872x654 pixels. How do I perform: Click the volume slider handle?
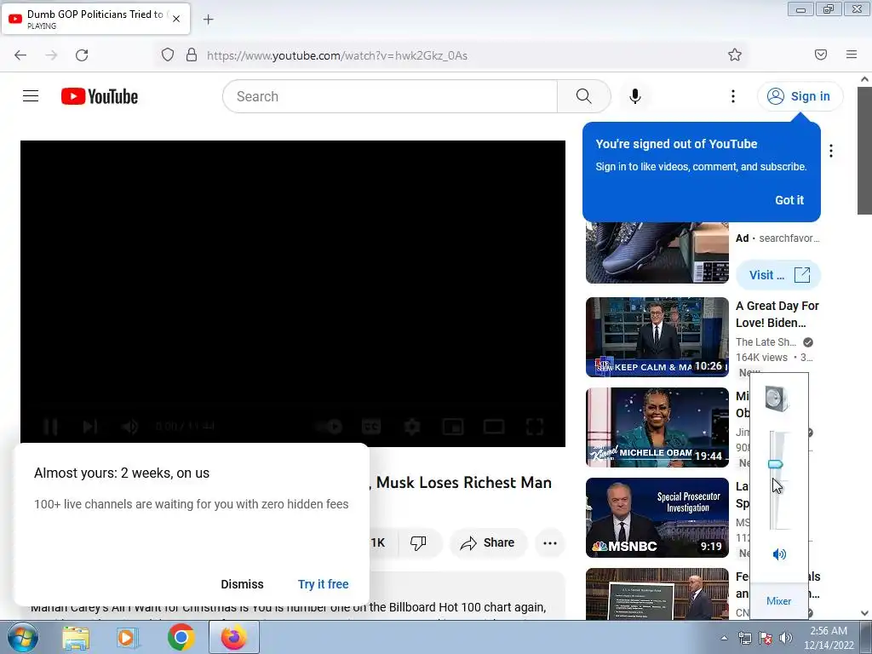click(x=775, y=464)
